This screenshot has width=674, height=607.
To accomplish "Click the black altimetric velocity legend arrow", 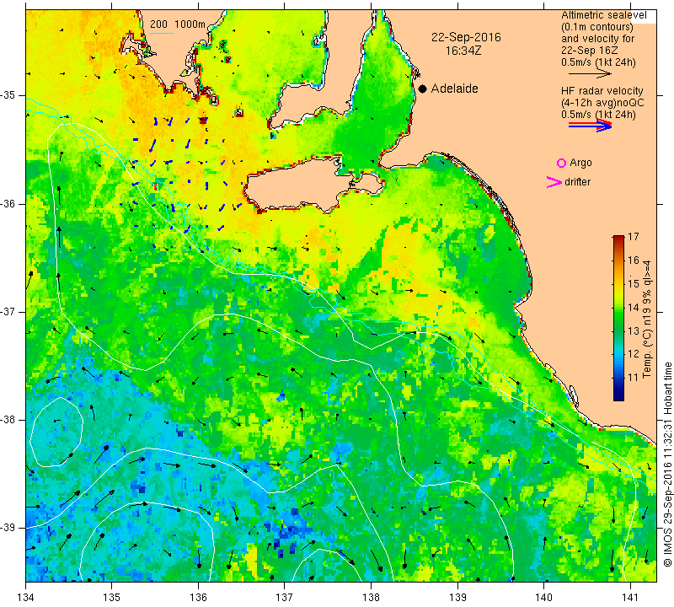I will [x=591, y=74].
